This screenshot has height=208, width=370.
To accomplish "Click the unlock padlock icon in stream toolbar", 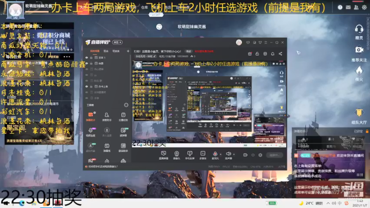I will 257,54.
